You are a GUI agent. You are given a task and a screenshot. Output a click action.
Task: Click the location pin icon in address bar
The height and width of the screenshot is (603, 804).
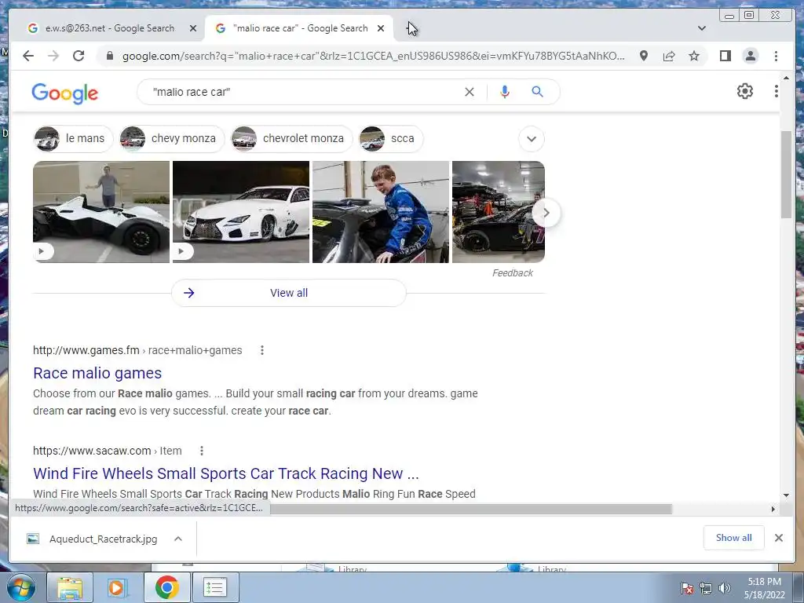pyautogui.click(x=644, y=56)
